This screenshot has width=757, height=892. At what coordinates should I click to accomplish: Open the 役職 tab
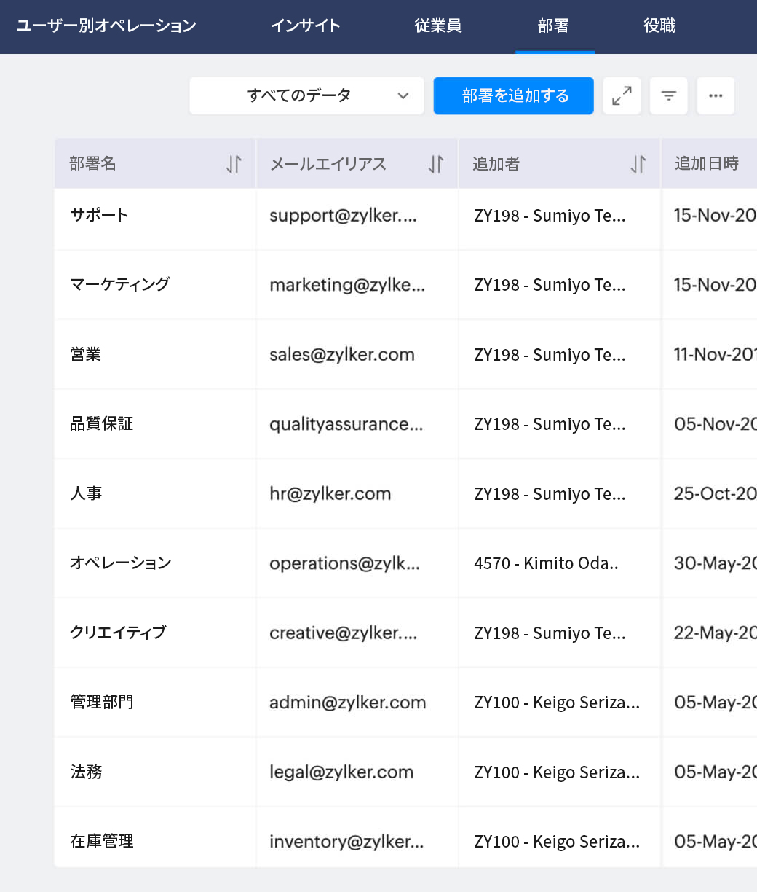click(659, 26)
